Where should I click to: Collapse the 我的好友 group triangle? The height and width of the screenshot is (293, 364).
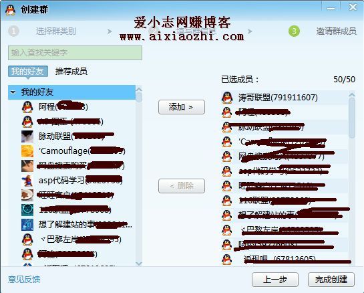pos(13,92)
